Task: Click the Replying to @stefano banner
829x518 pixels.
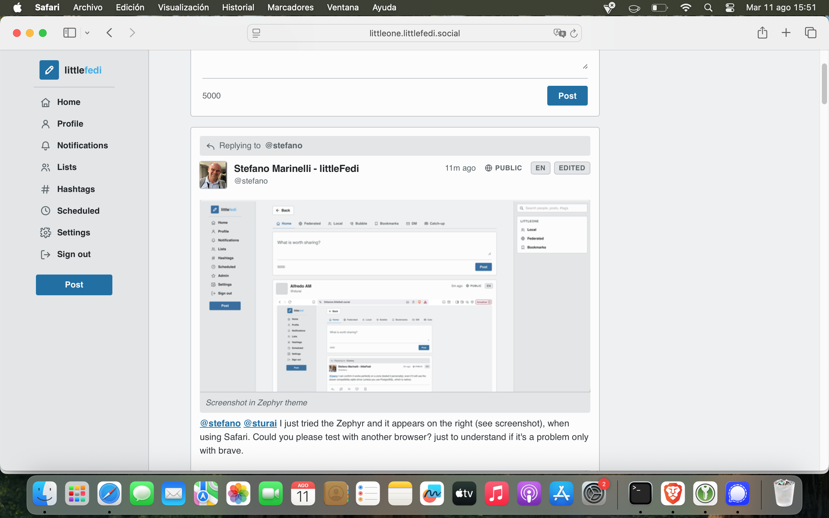Action: click(x=395, y=146)
